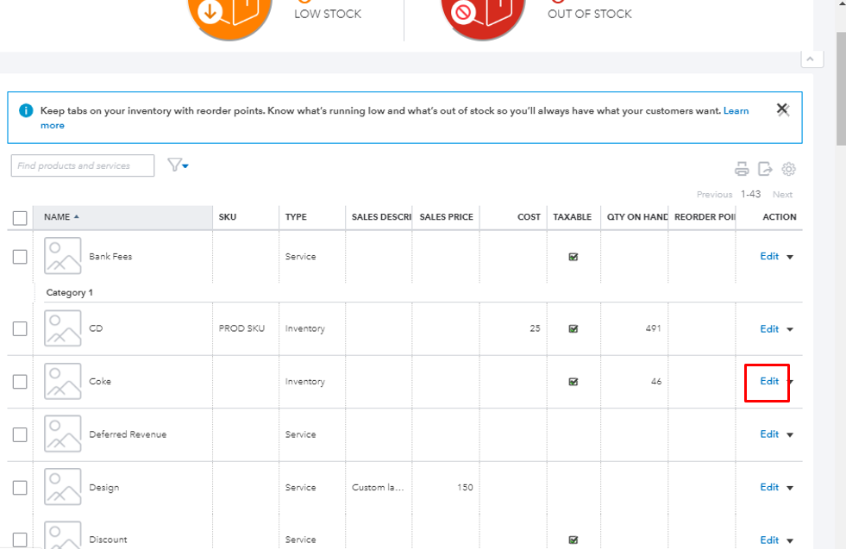This screenshot has width=846, height=549.
Task: Click Edit for Design
Action: tap(769, 487)
